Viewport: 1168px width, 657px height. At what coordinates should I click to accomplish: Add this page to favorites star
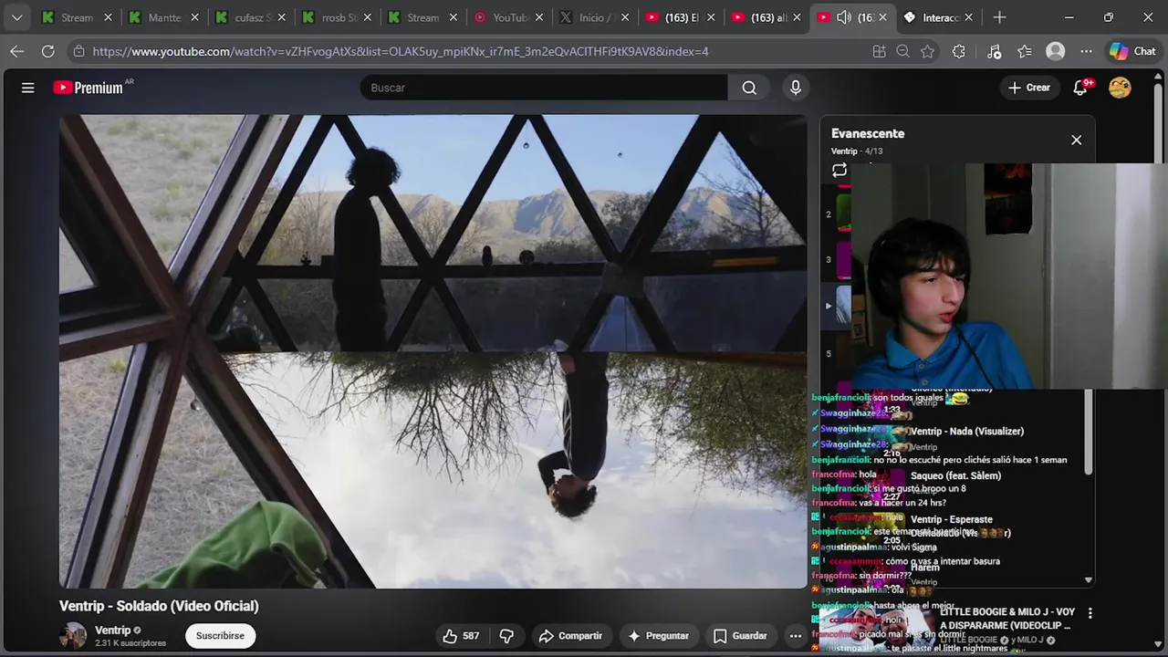(928, 51)
